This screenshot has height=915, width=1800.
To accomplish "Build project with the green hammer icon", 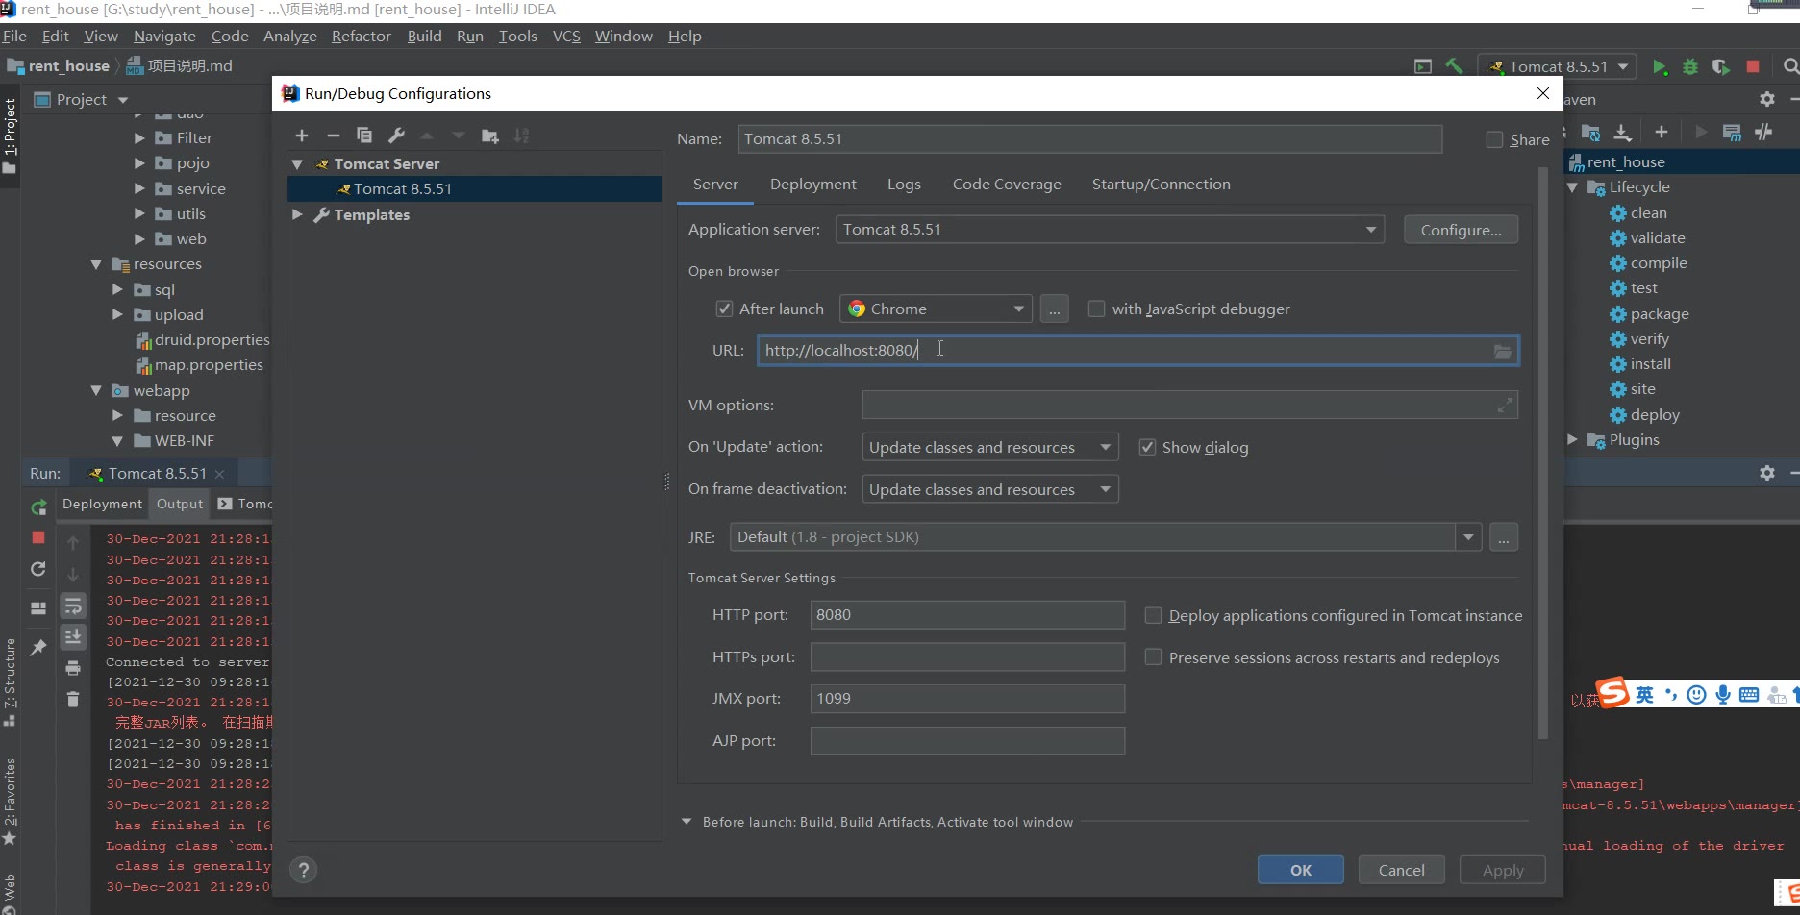I will pos(1454,66).
